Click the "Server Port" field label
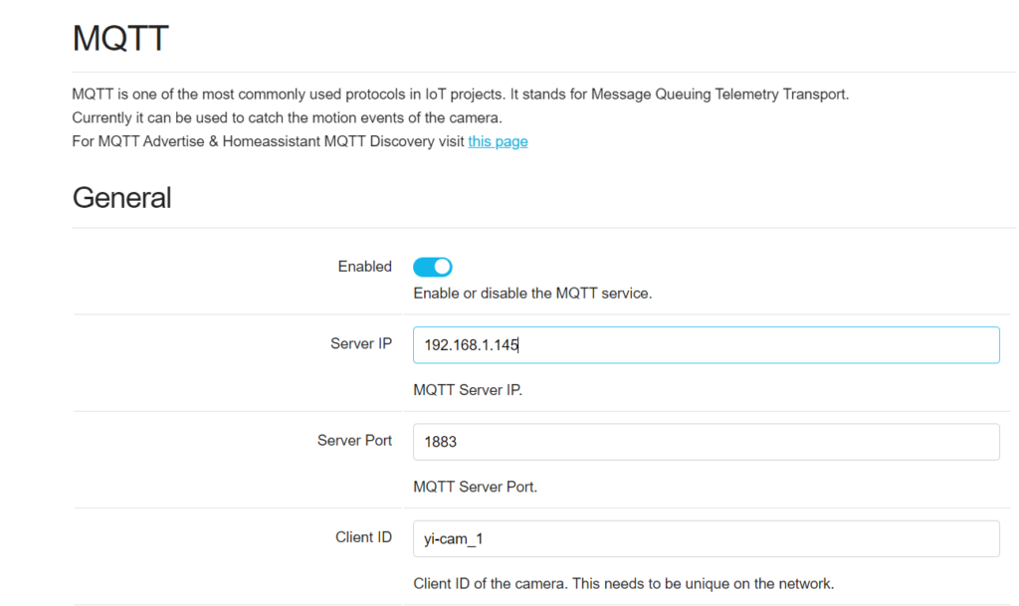This screenshot has height=606, width=1019. click(x=354, y=440)
